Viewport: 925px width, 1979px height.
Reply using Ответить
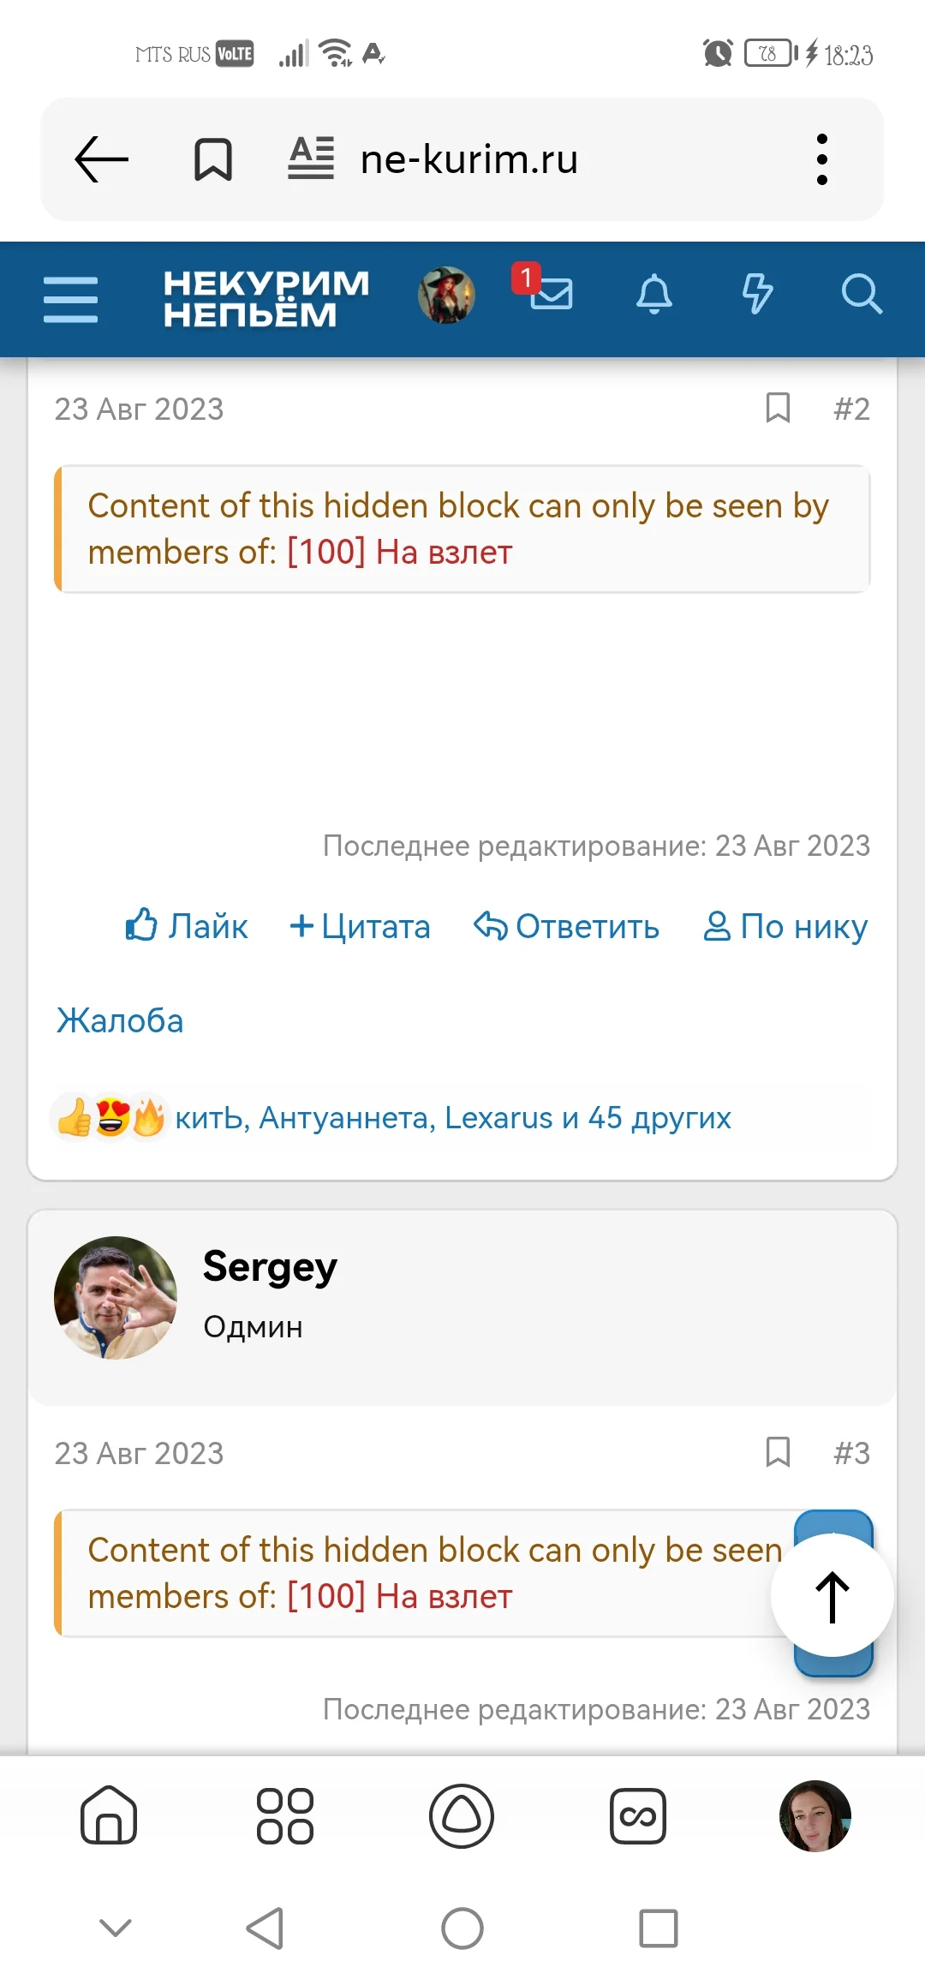567,926
